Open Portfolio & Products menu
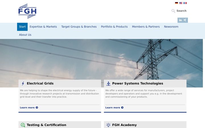This screenshot has height=128, width=205. point(114,27)
